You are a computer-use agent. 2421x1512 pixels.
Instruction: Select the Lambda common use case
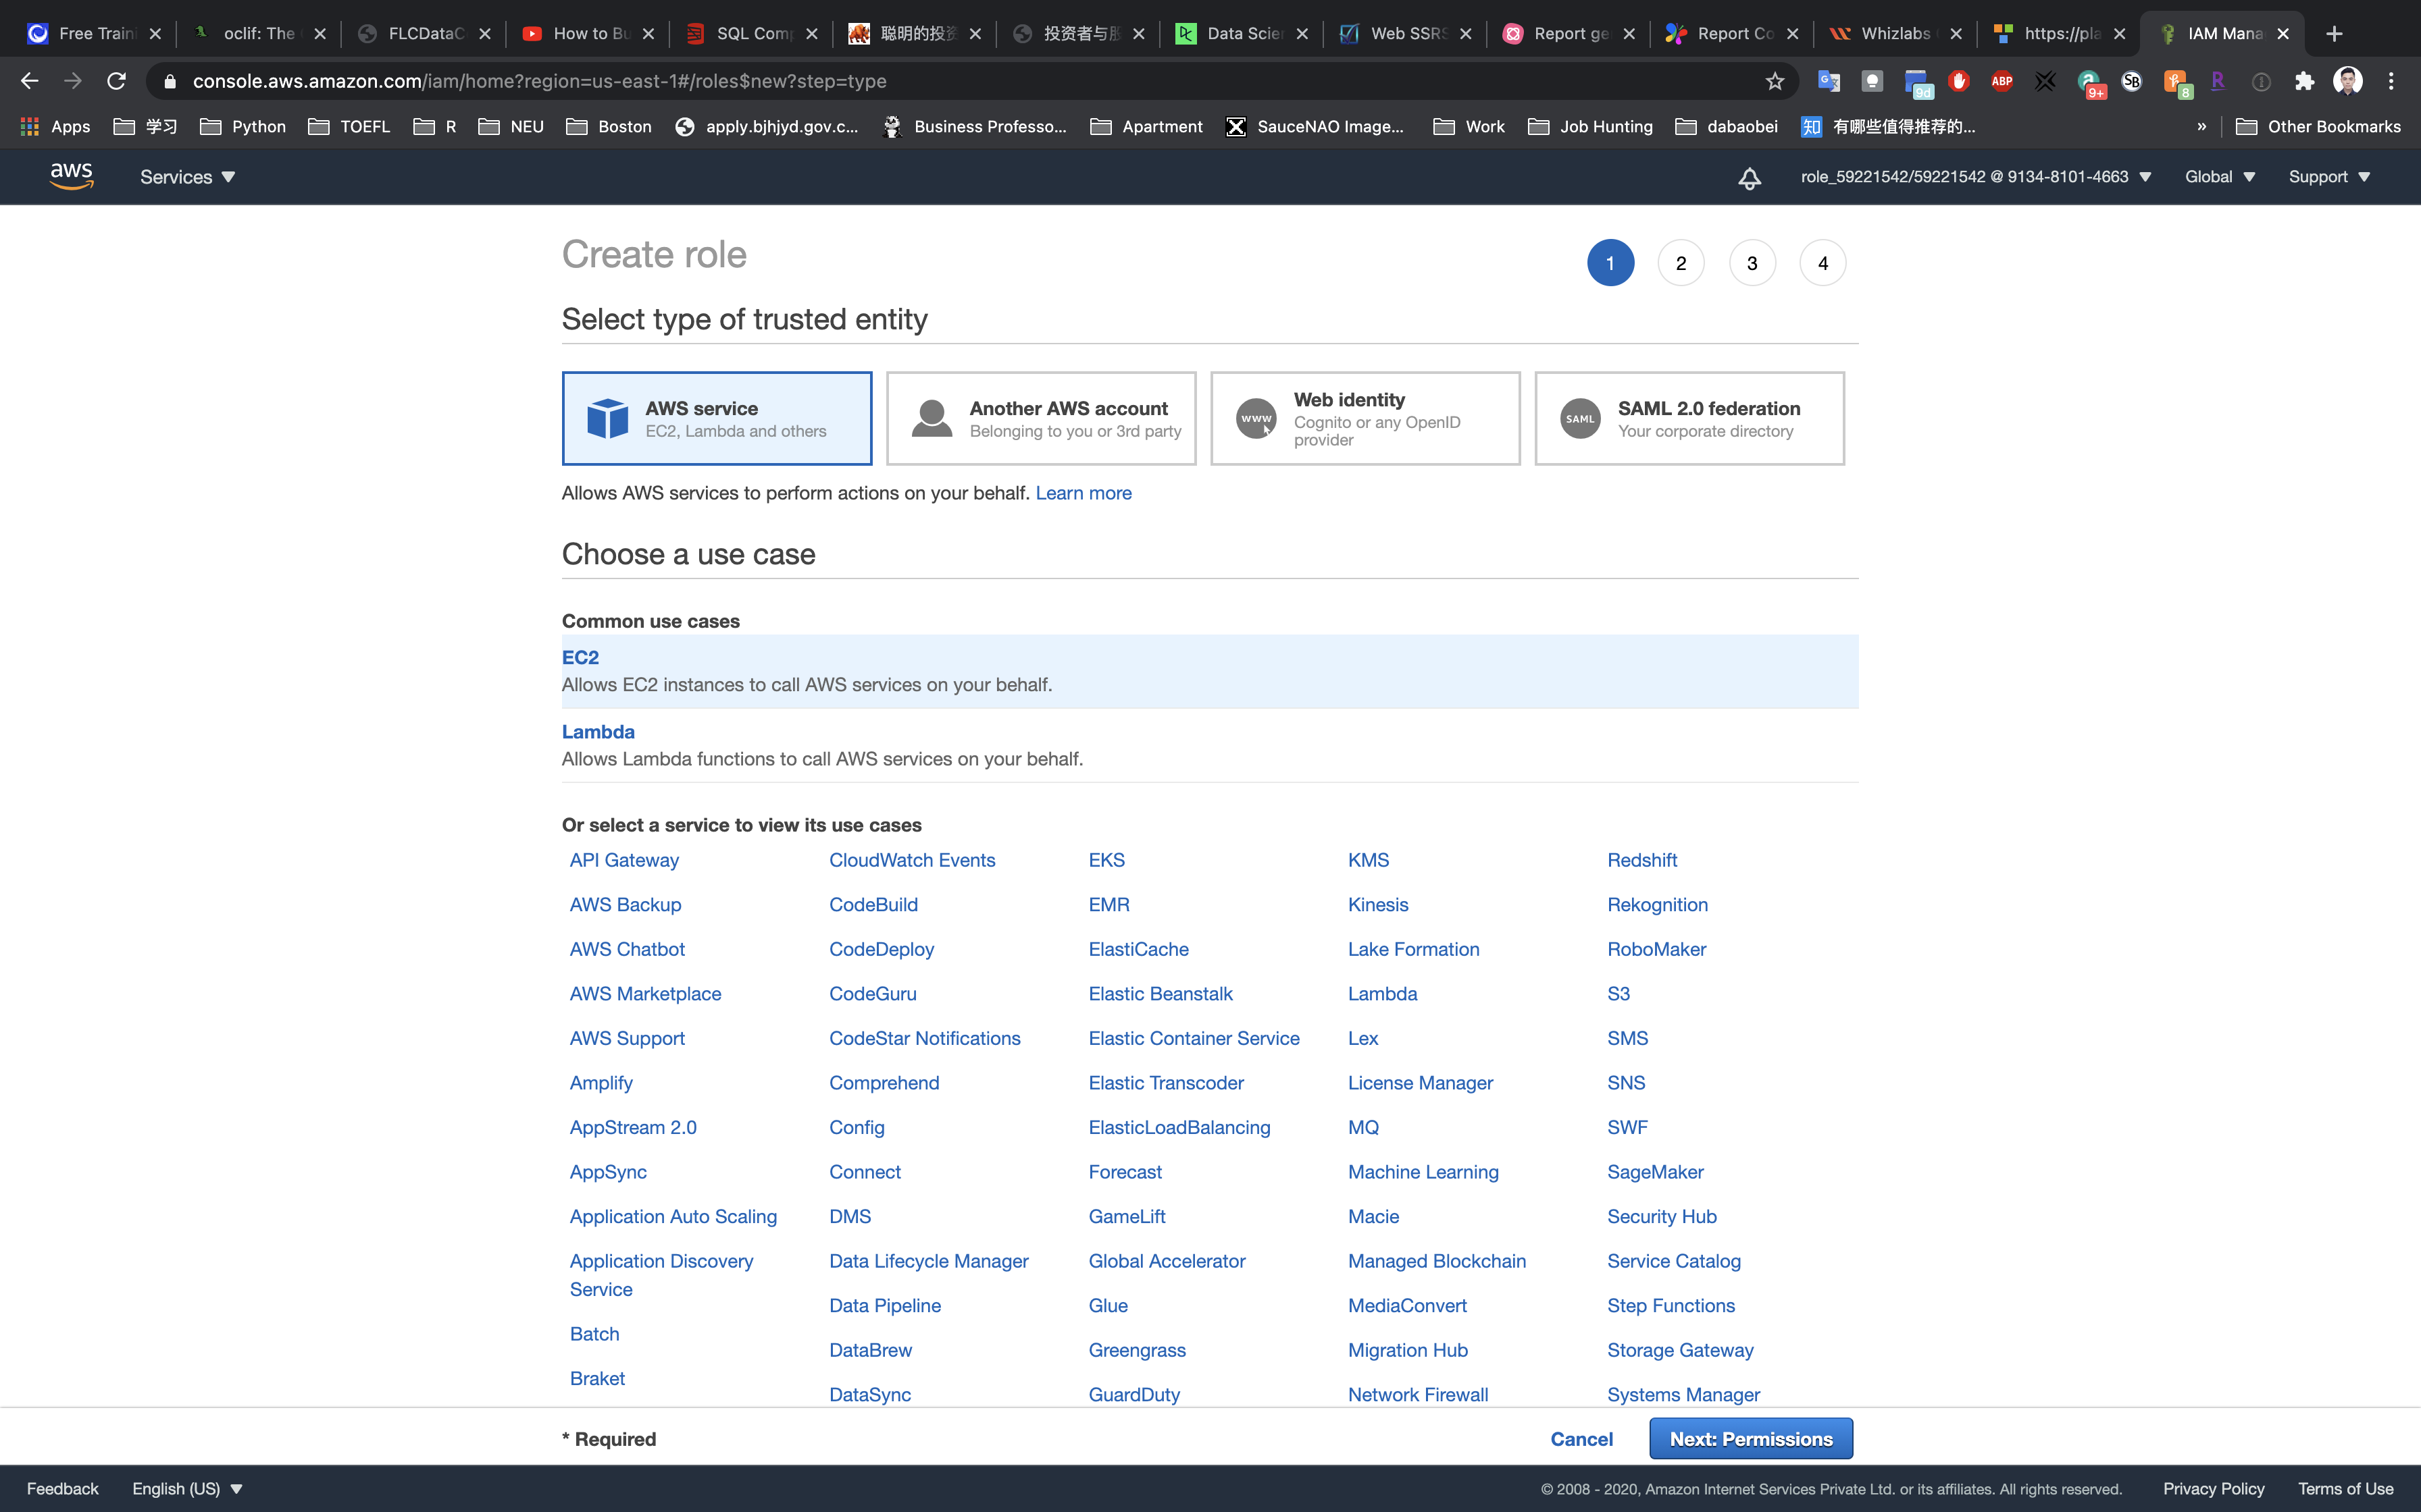597,732
